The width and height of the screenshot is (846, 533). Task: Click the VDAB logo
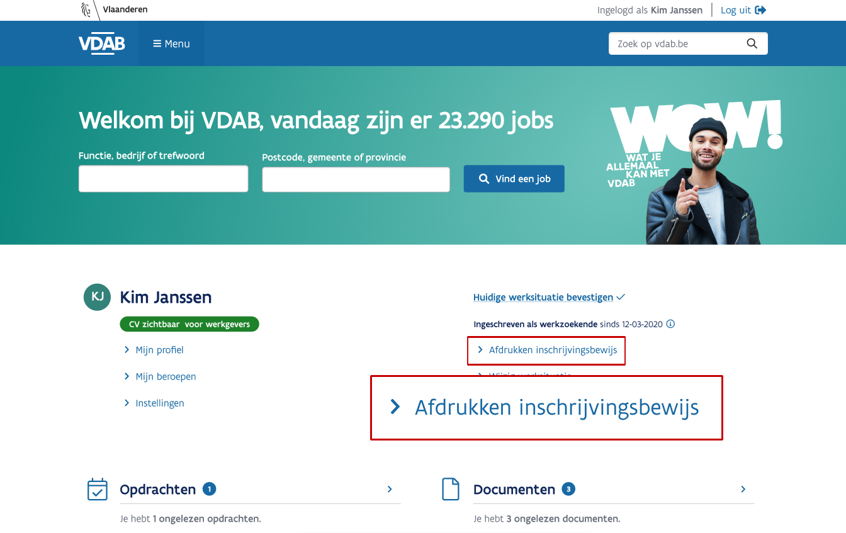tap(101, 43)
